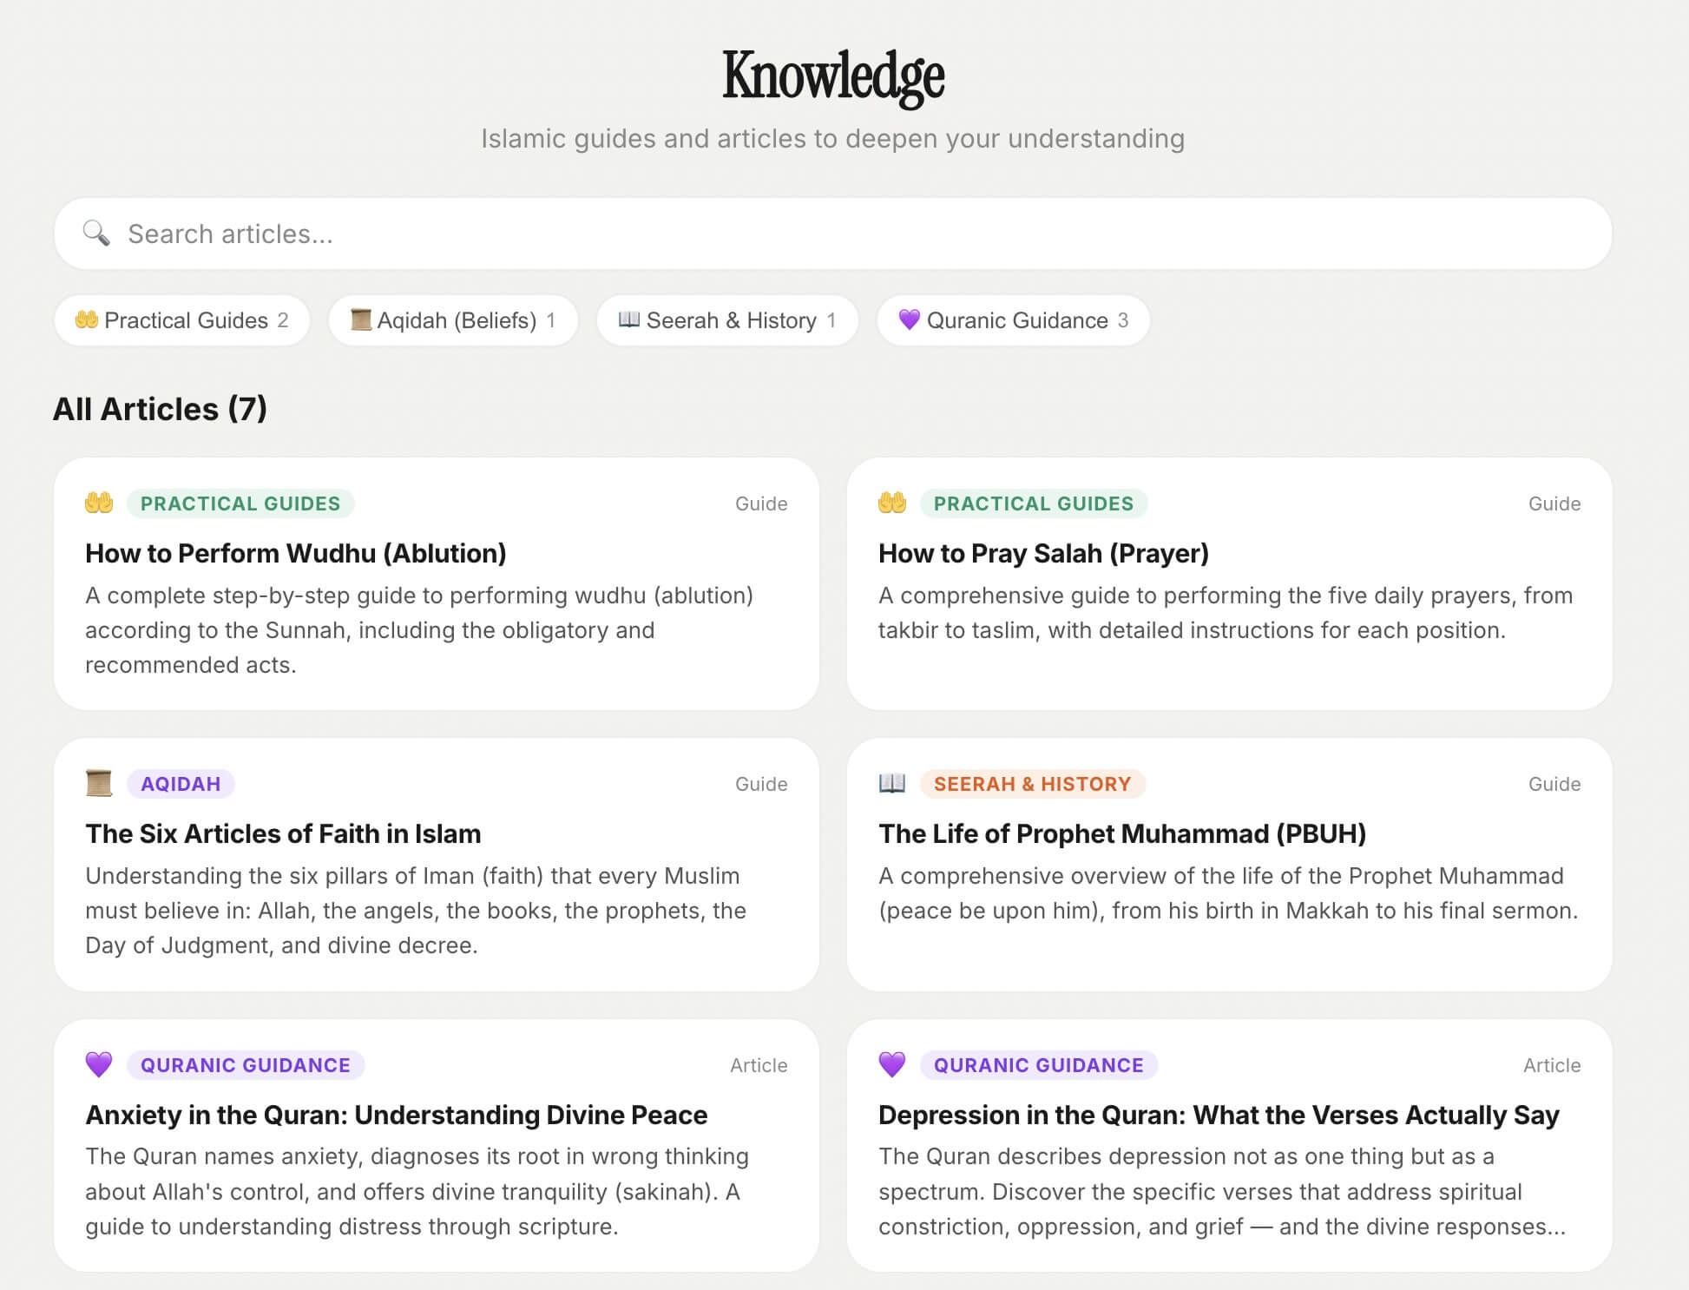Click the scroll emoji in the Aqidah filter chip
This screenshot has height=1290, width=1689.
(x=359, y=319)
